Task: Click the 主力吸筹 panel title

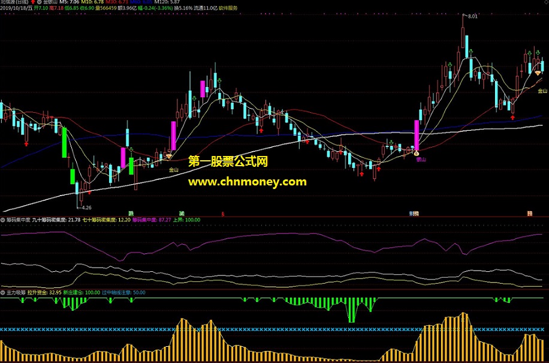Action: click(16, 292)
